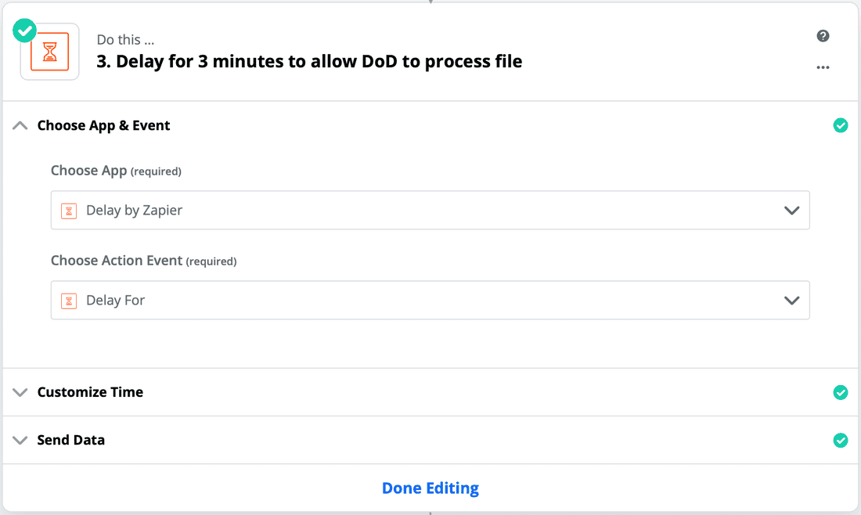Open the help question mark icon
This screenshot has height=515, width=861.
[823, 36]
